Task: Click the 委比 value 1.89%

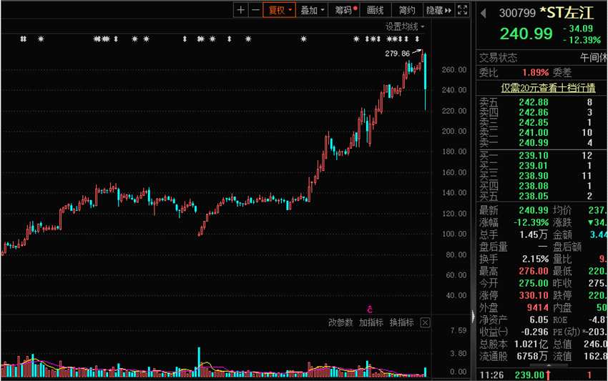Action: tap(536, 72)
